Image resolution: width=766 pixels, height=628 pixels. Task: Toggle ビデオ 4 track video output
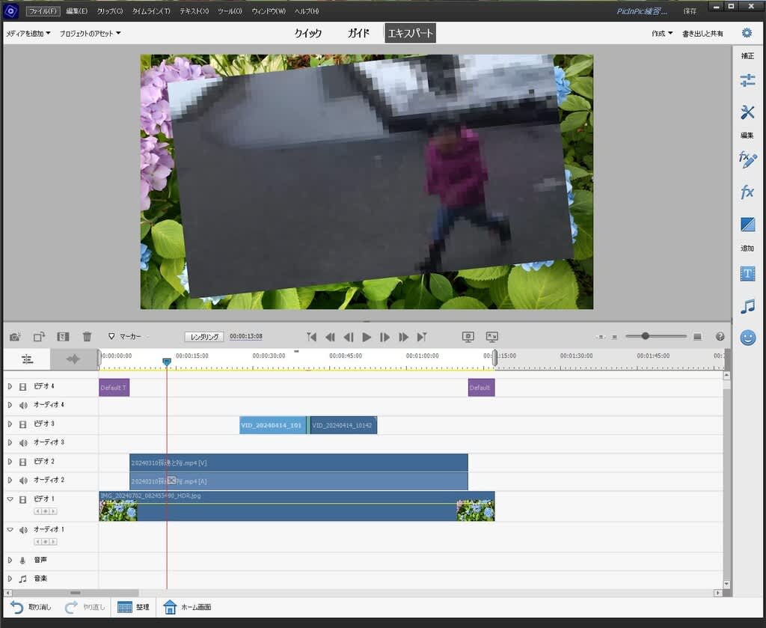pos(23,387)
